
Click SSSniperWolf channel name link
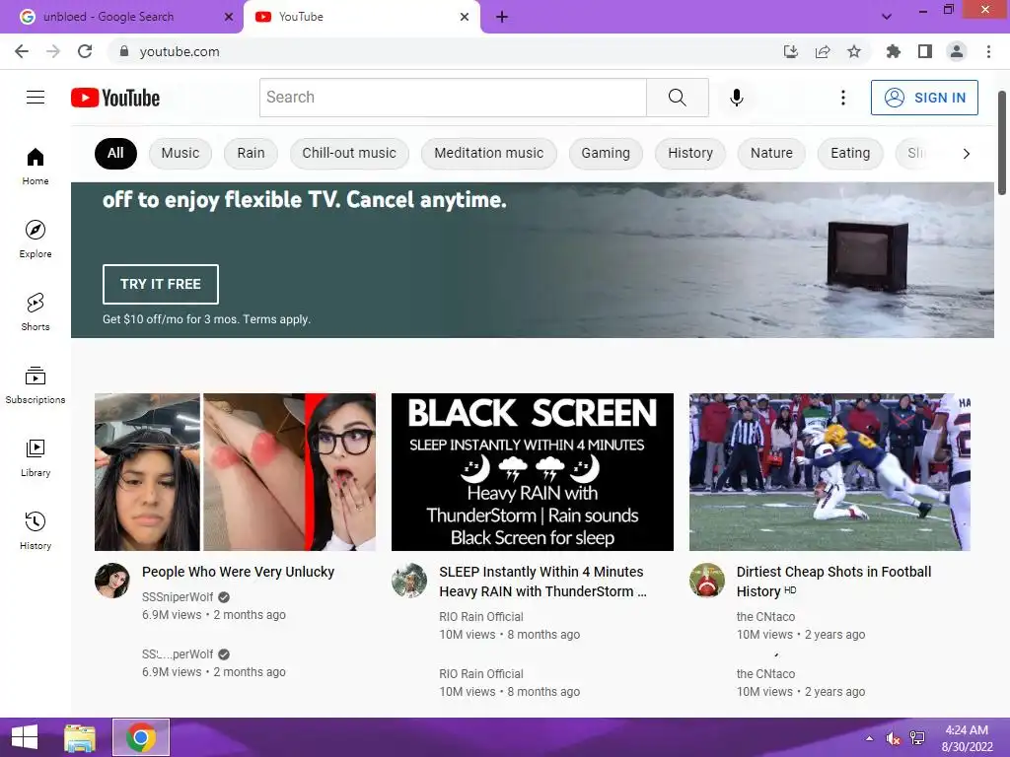178,596
